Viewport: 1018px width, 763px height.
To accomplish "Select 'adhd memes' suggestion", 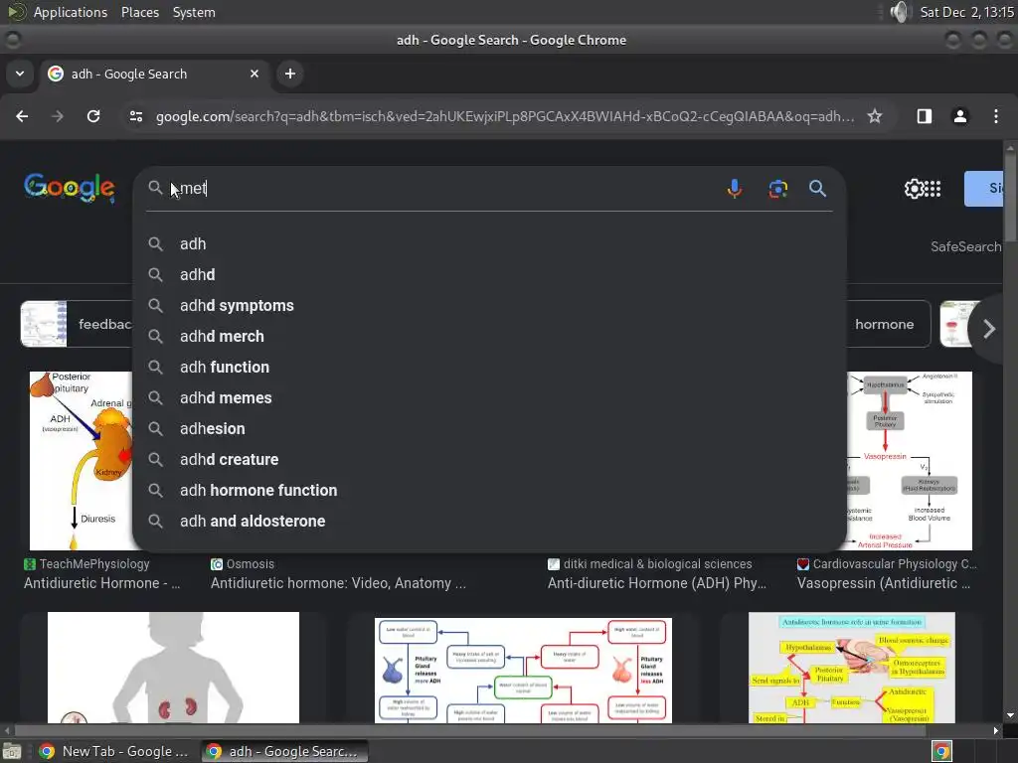I will tap(489, 397).
